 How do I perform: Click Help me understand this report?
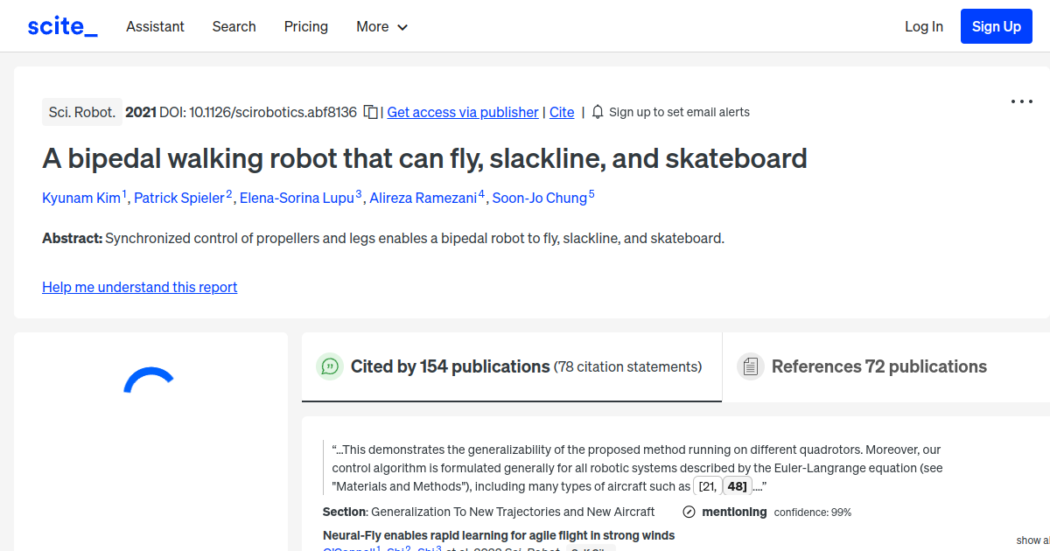[x=139, y=287]
